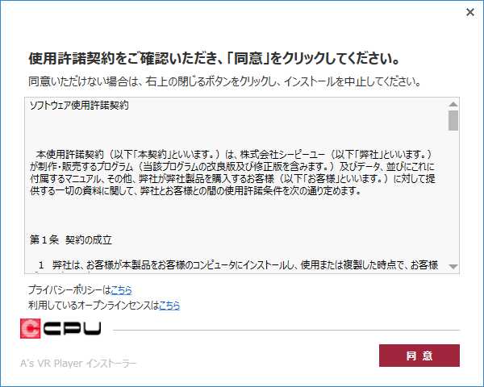
Task: Click the 利用しているオープンライセンスは label text
Action: 94,306
